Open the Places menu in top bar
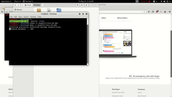172x97 pixels. tap(17, 1)
